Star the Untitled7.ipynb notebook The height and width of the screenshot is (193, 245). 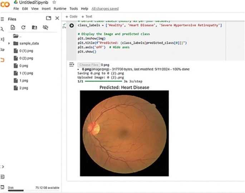click(x=54, y=3)
